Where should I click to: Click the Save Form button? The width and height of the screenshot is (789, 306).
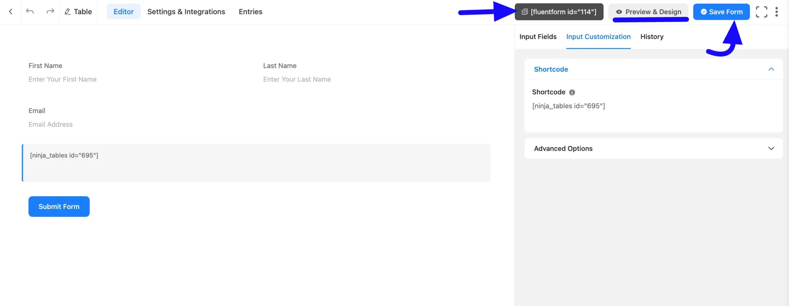point(721,12)
